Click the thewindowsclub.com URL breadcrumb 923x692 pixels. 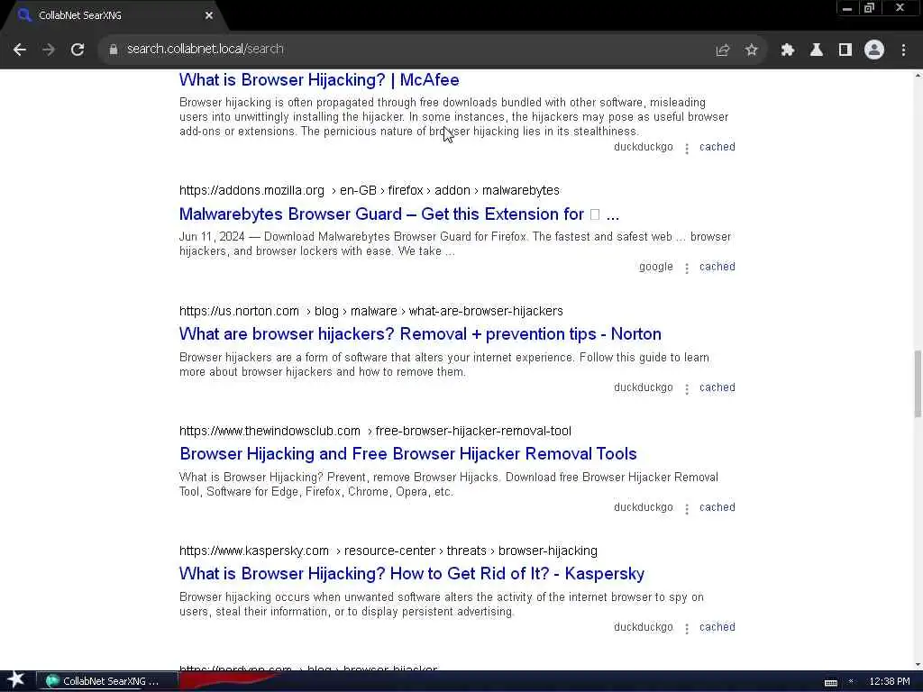coord(375,431)
